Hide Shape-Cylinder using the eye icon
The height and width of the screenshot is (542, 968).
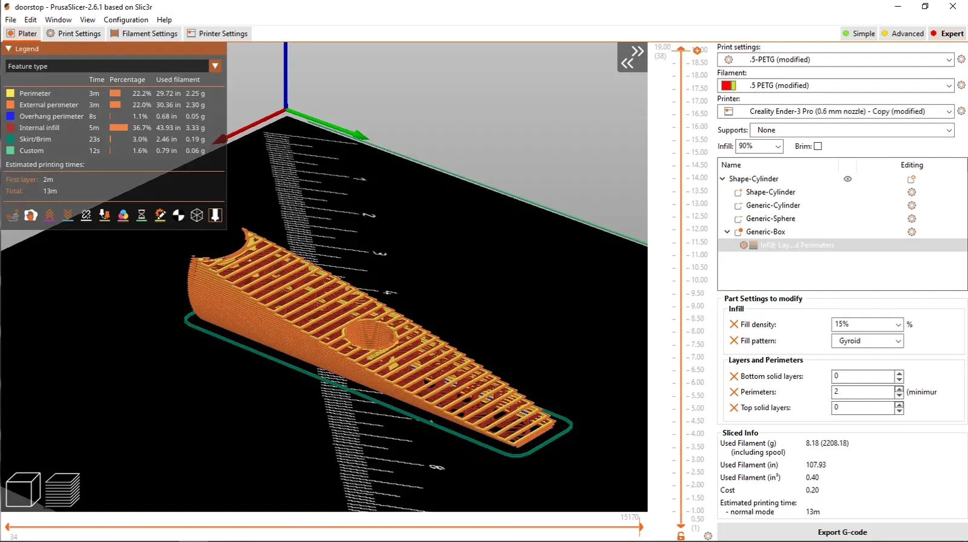coord(848,179)
